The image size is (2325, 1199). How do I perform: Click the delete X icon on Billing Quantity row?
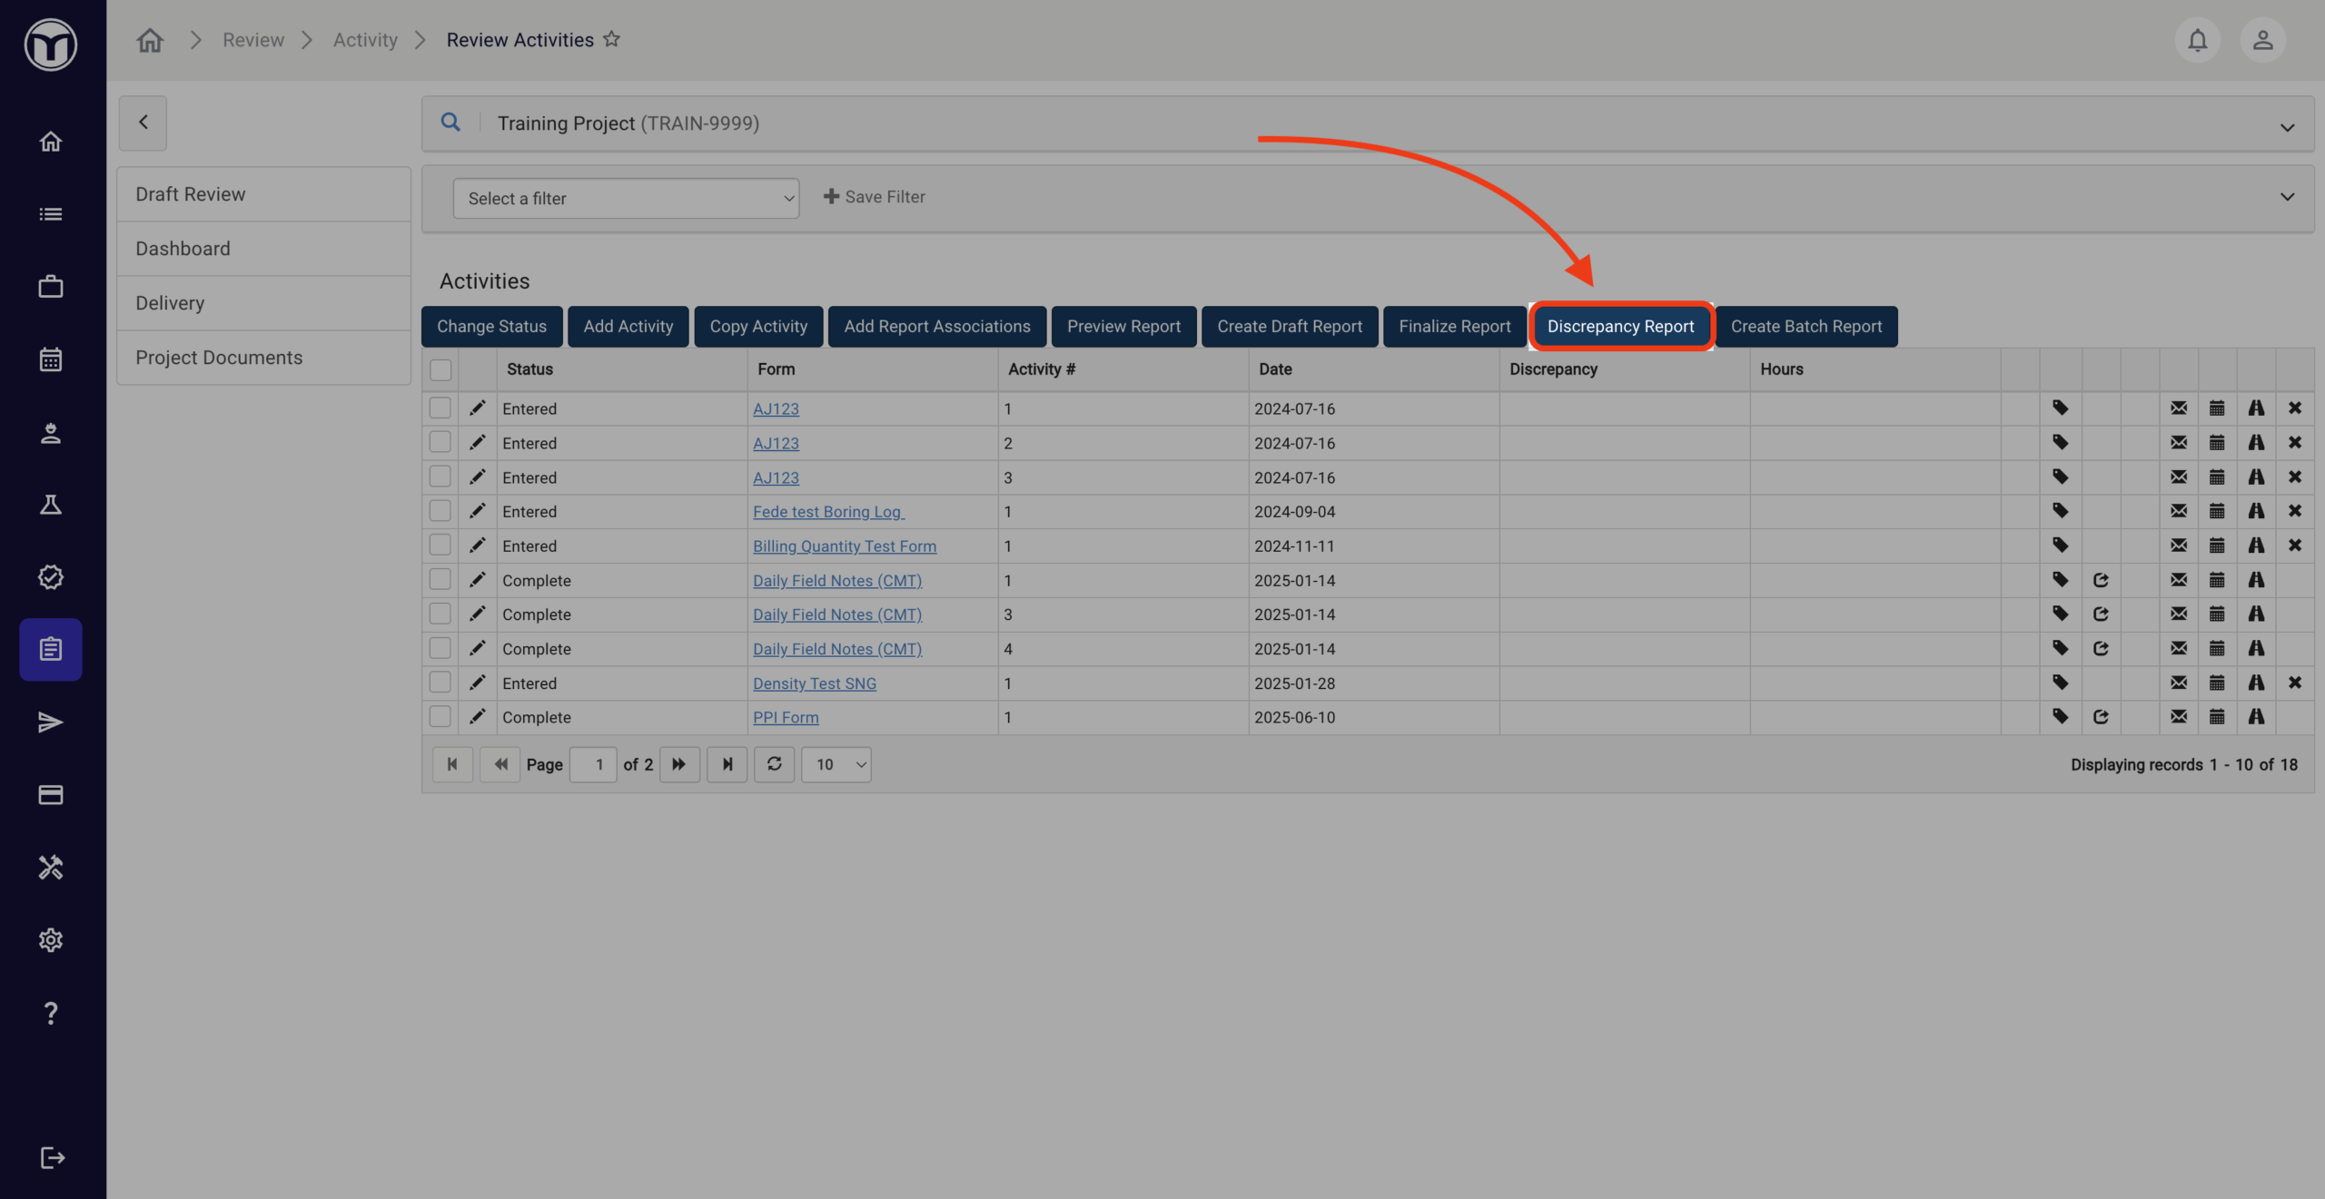tap(2294, 545)
